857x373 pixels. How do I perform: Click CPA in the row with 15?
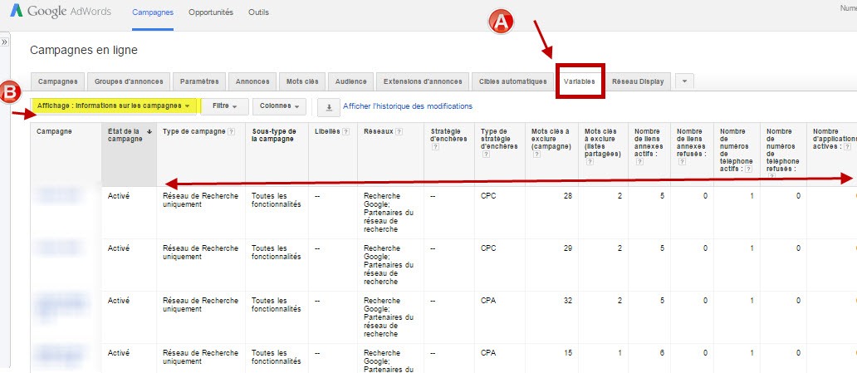click(488, 353)
